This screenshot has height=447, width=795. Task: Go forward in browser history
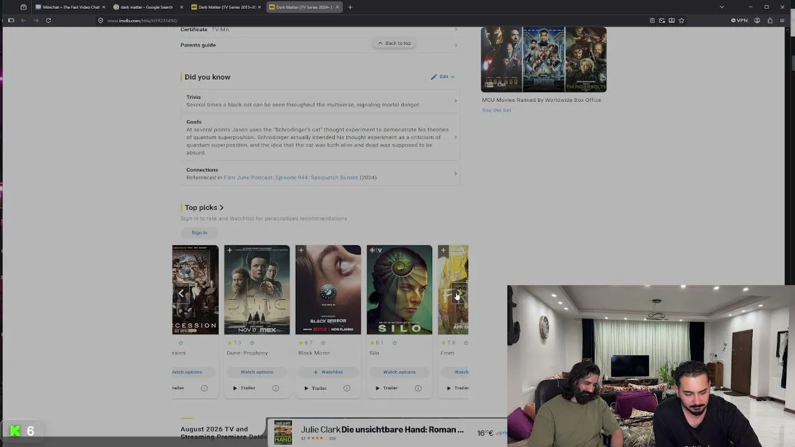35,20
